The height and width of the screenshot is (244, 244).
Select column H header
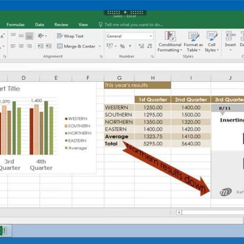tap(153, 78)
